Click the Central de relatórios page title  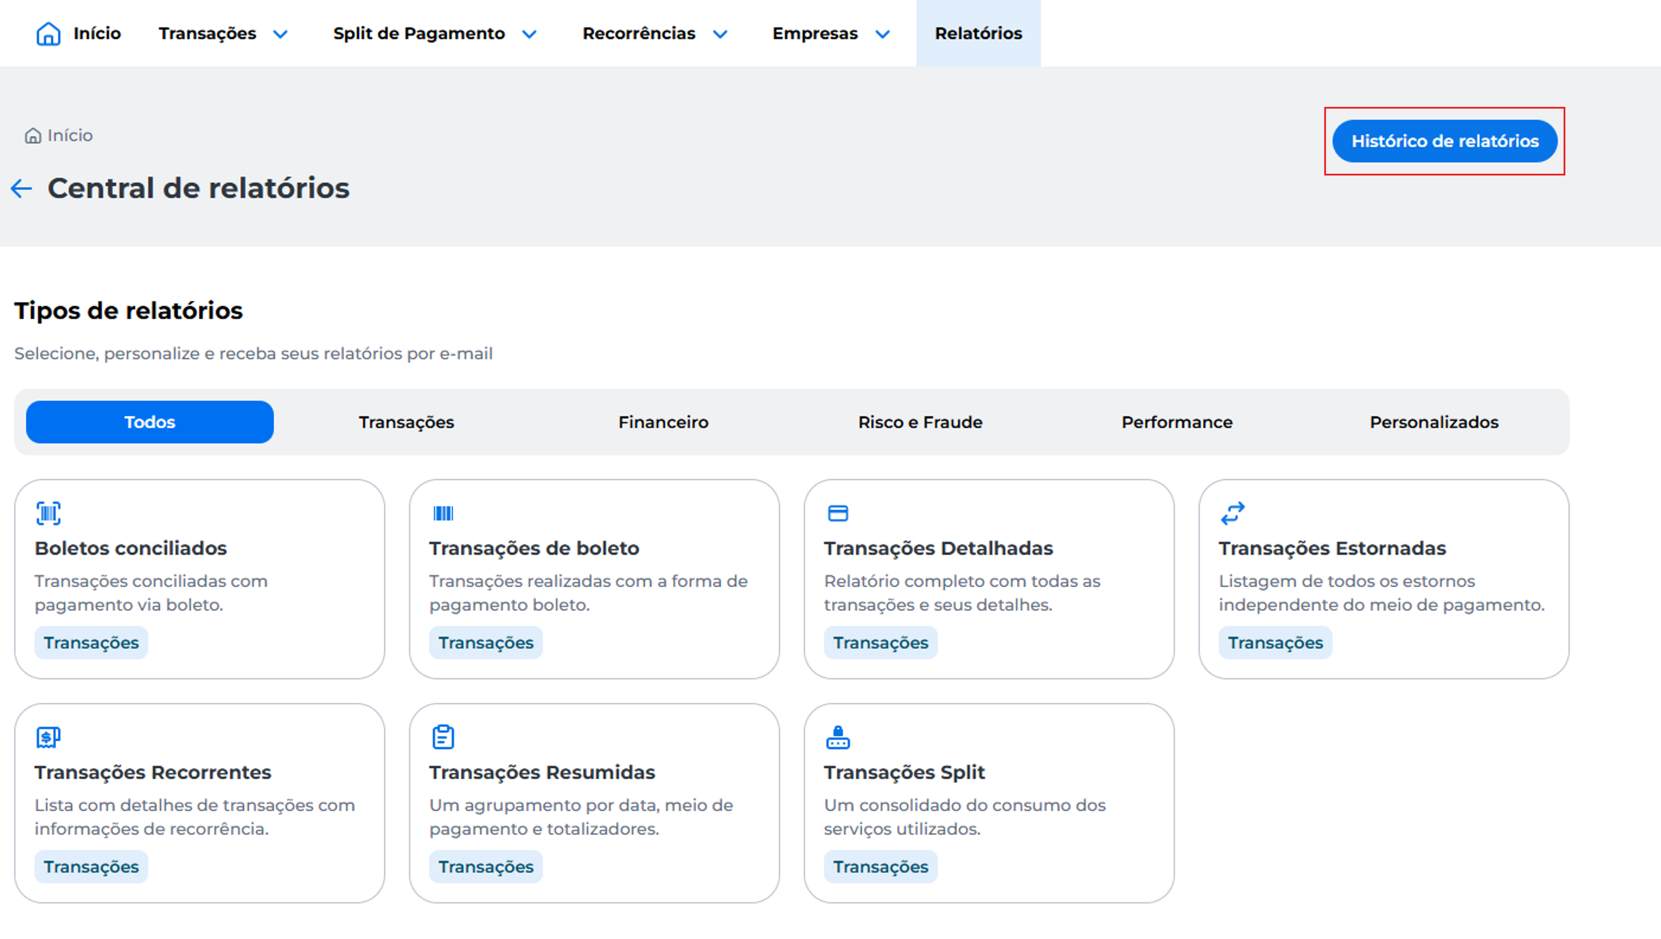tap(198, 188)
